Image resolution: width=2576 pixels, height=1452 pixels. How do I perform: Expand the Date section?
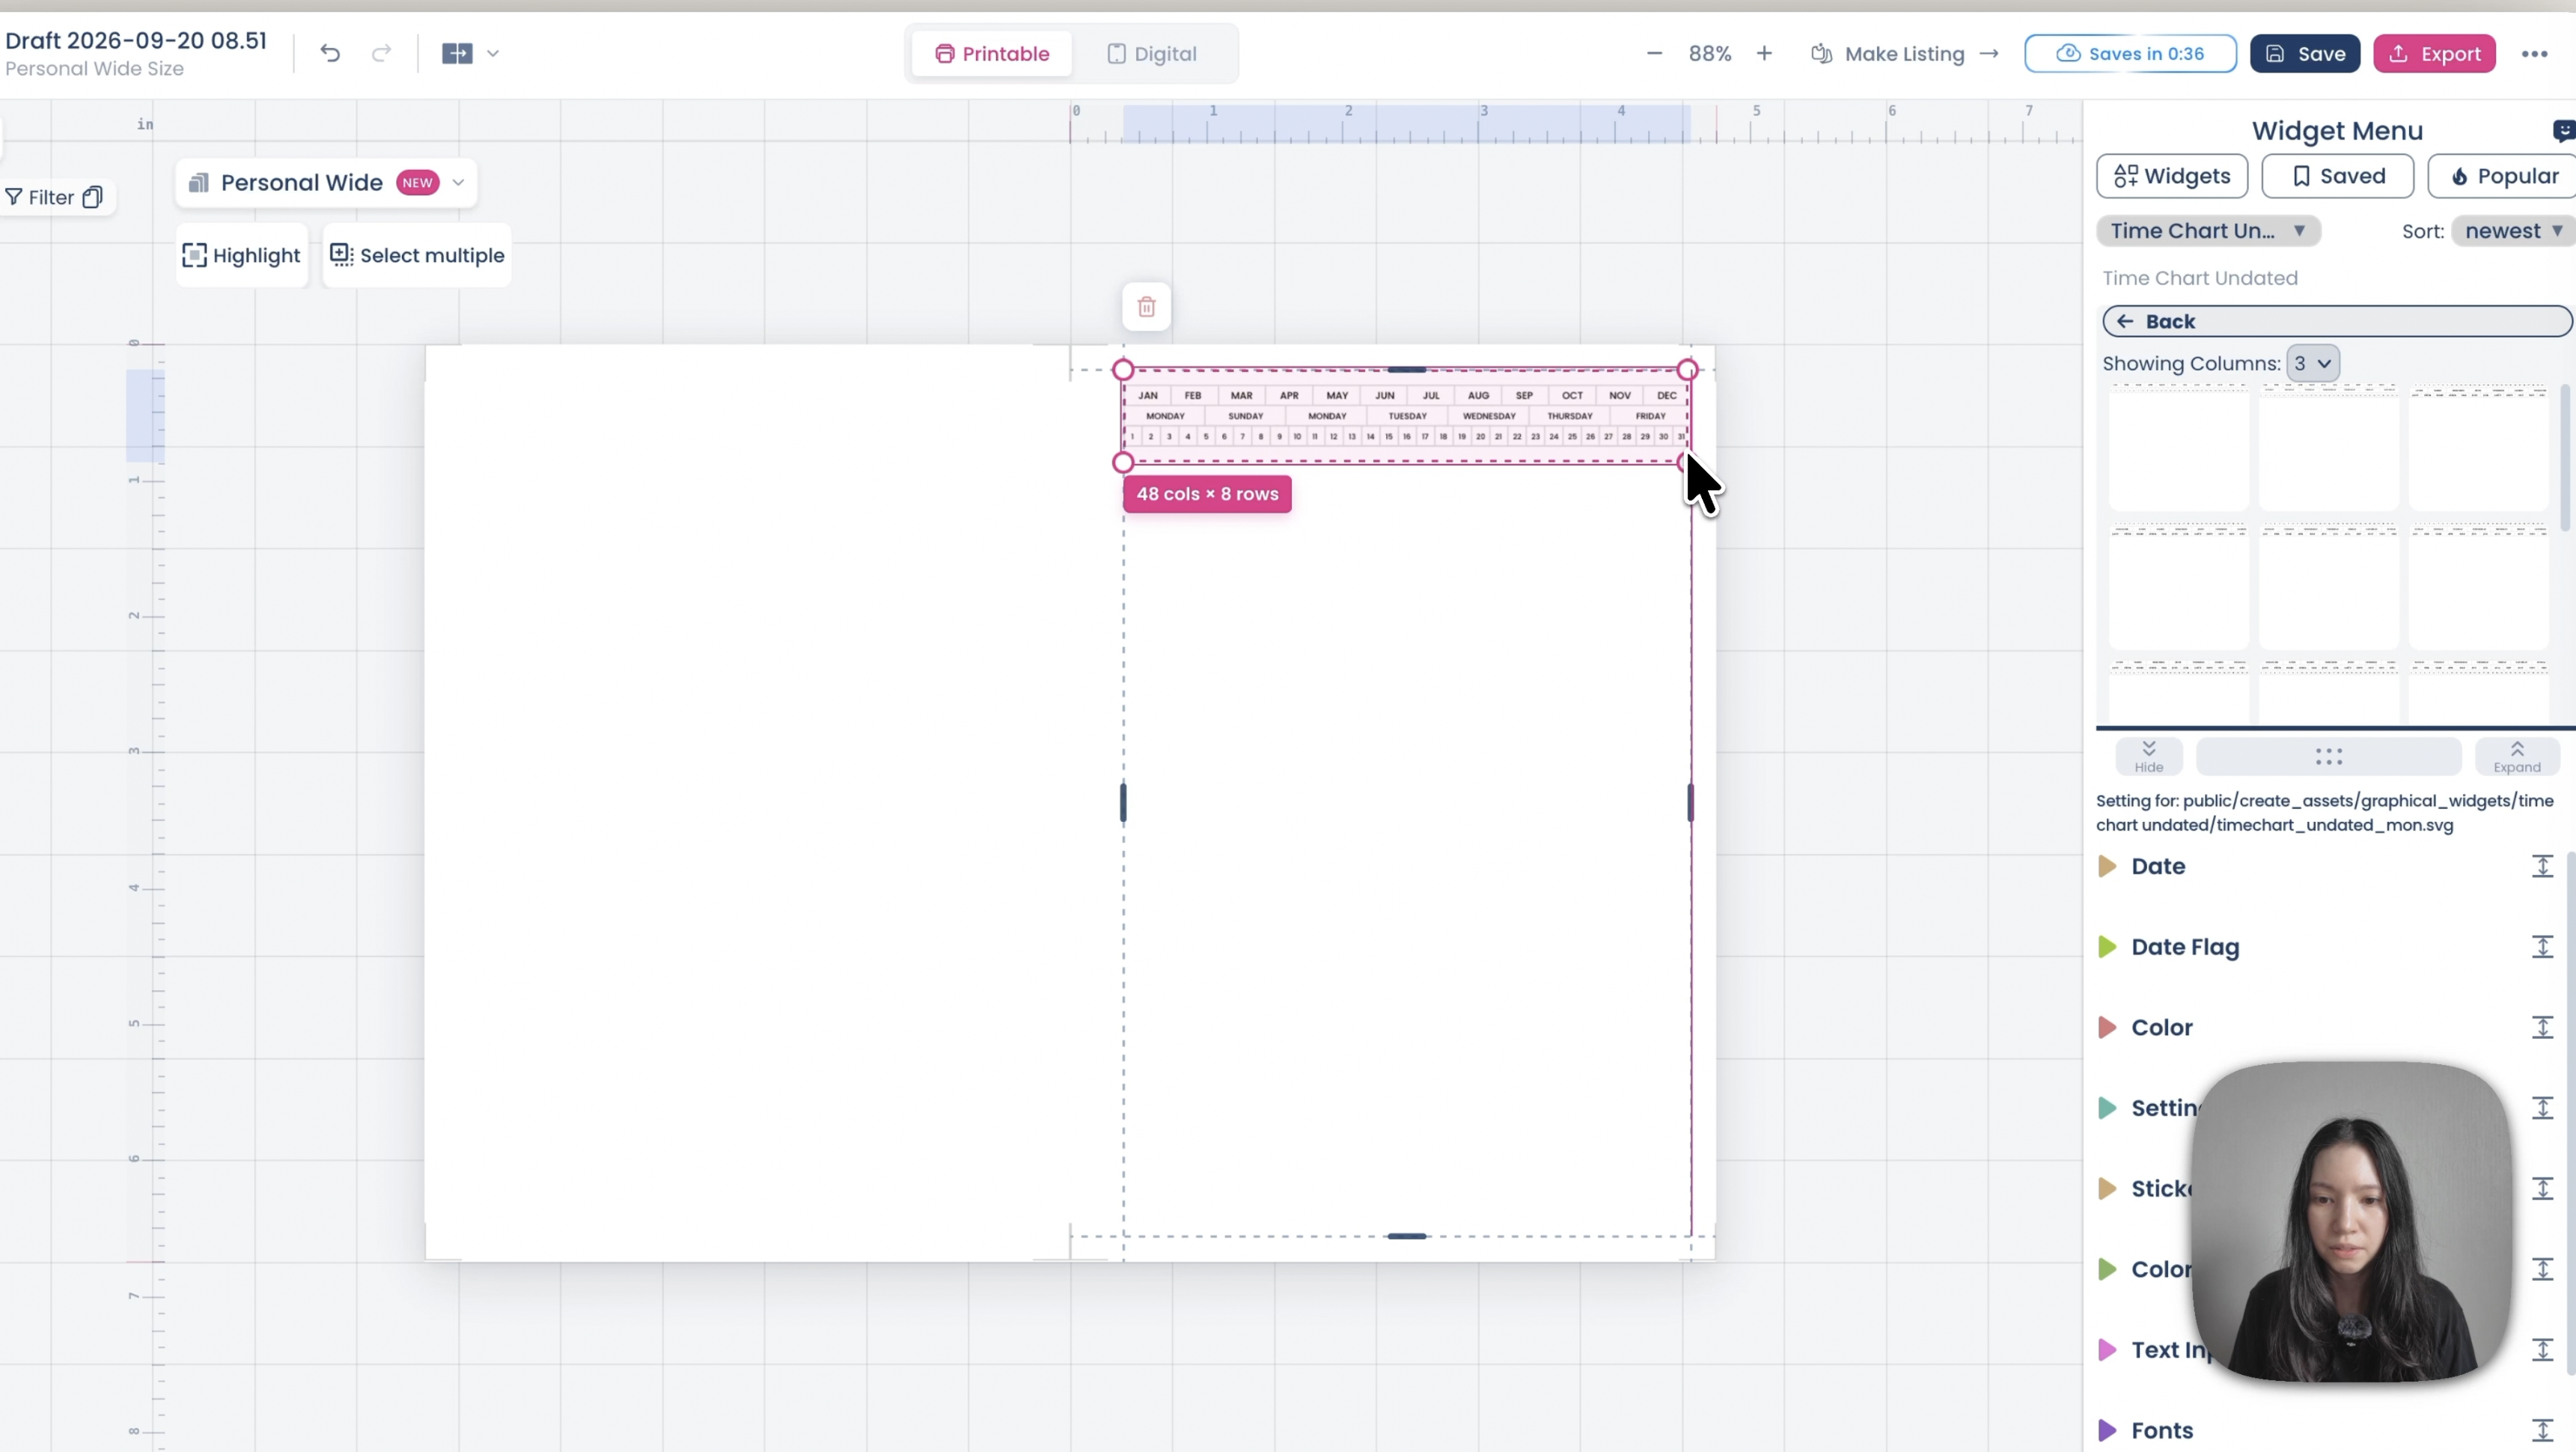tap(2107, 866)
